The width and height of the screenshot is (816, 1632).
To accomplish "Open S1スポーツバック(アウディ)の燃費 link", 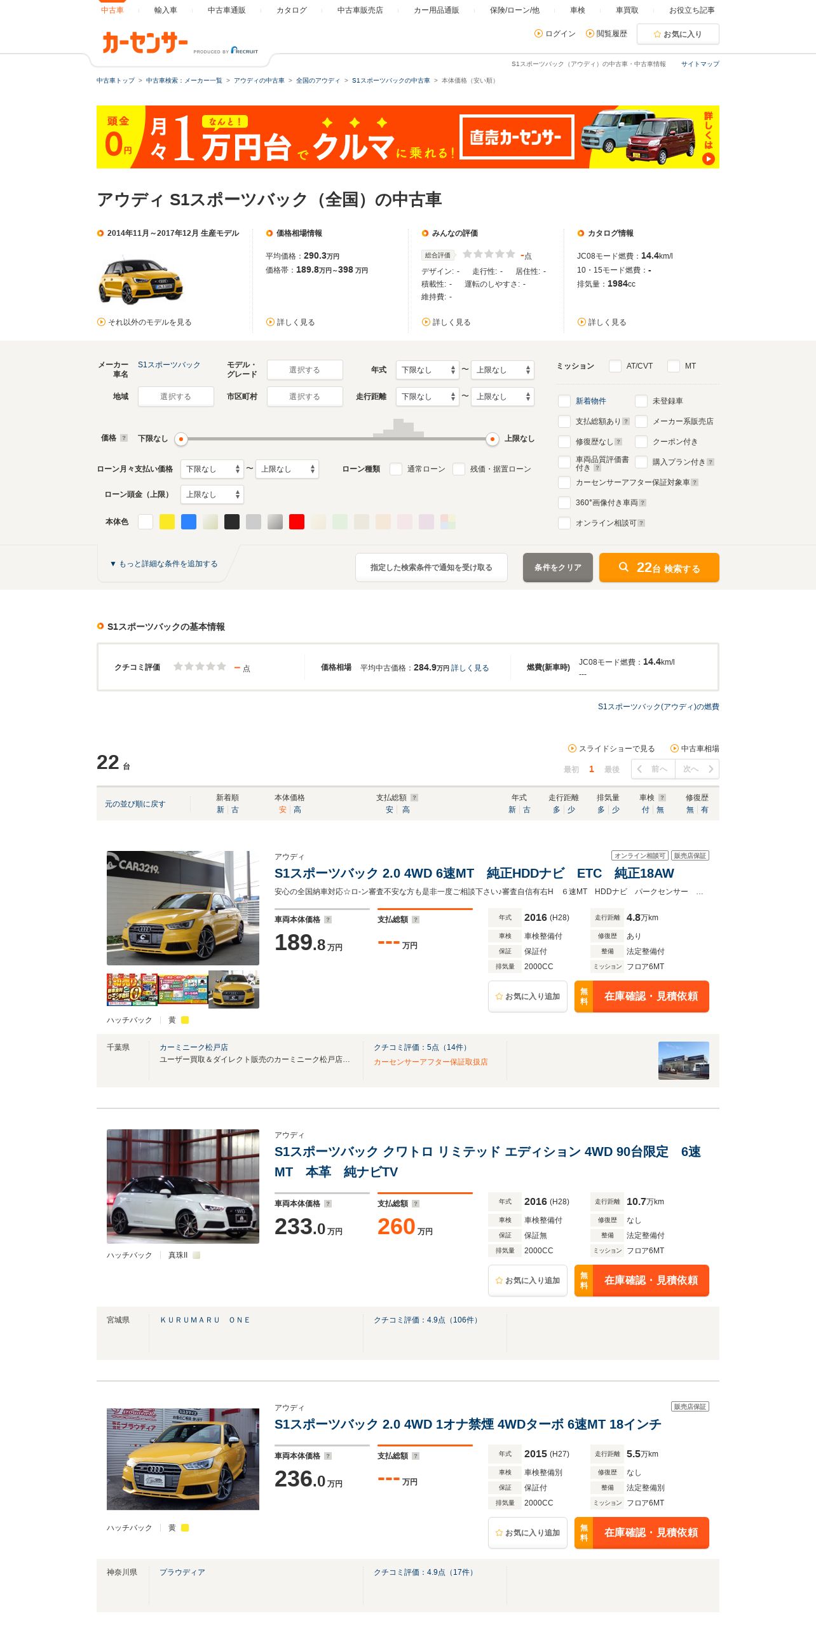I will (658, 707).
